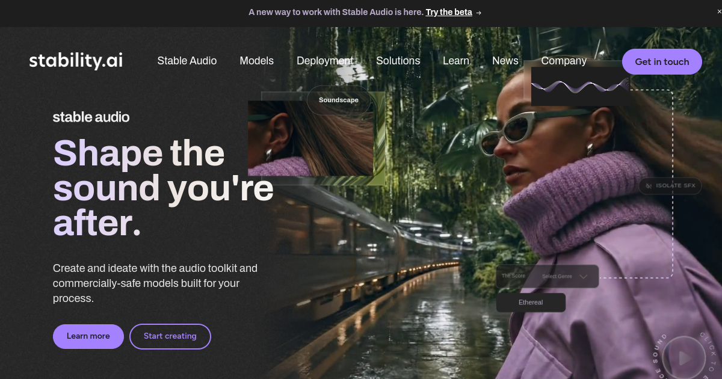Click the "Shape the sound you're after." heading
The height and width of the screenshot is (379, 722).
(164, 188)
